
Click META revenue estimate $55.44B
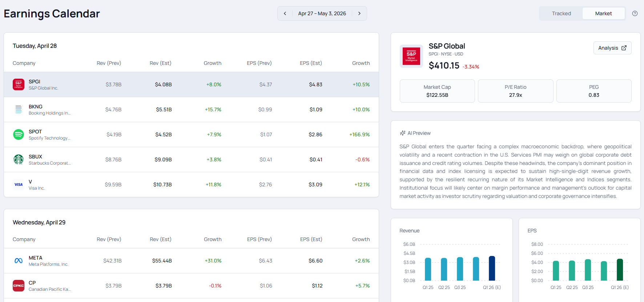coord(162,261)
